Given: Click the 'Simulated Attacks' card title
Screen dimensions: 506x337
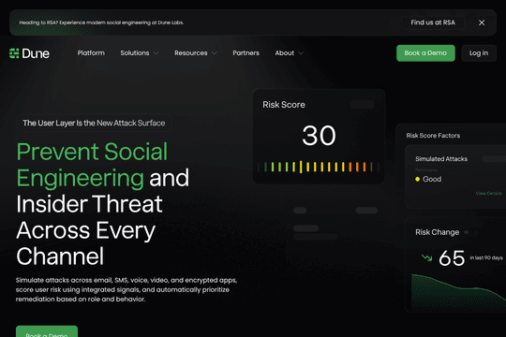Looking at the screenshot, I should click(x=441, y=158).
